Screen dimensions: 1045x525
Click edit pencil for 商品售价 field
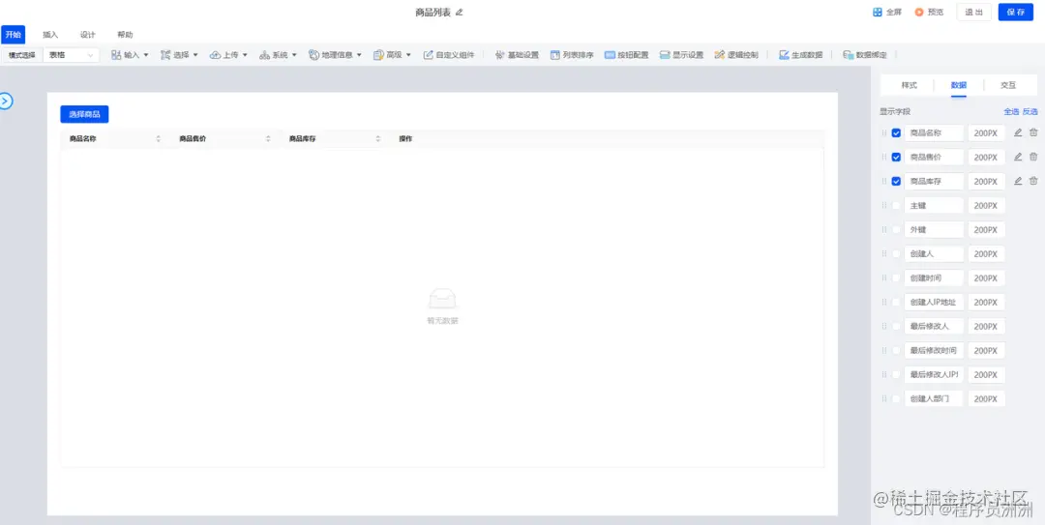(x=1018, y=157)
